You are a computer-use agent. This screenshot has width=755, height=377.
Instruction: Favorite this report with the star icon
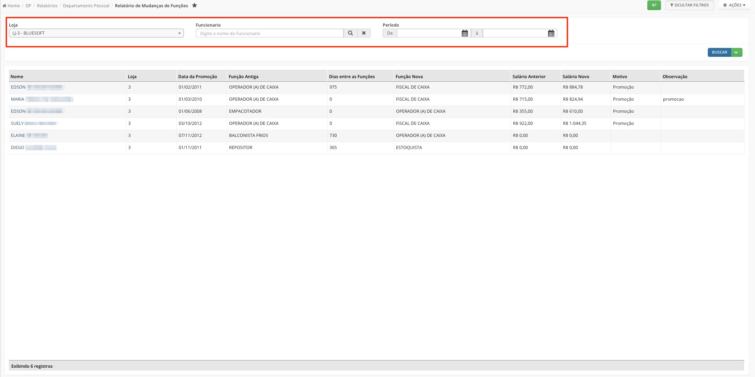pos(194,5)
